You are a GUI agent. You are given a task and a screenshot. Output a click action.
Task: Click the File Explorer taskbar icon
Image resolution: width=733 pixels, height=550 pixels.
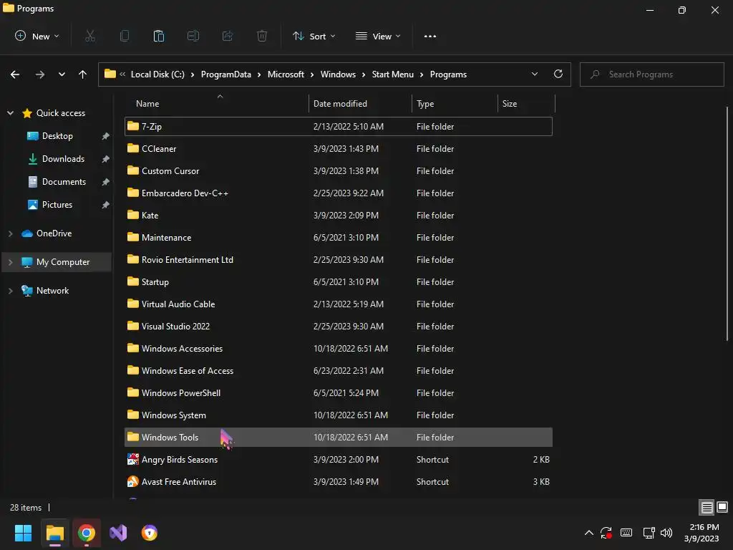click(x=54, y=533)
